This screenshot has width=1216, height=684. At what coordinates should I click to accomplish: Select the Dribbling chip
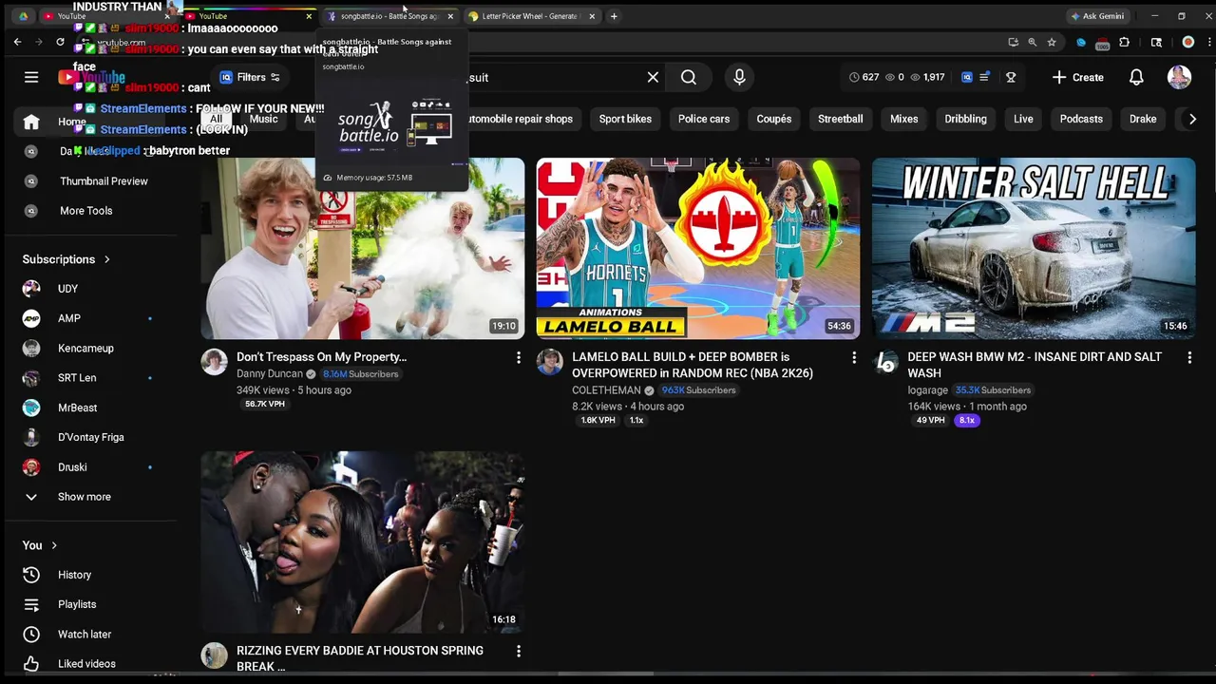click(x=965, y=119)
